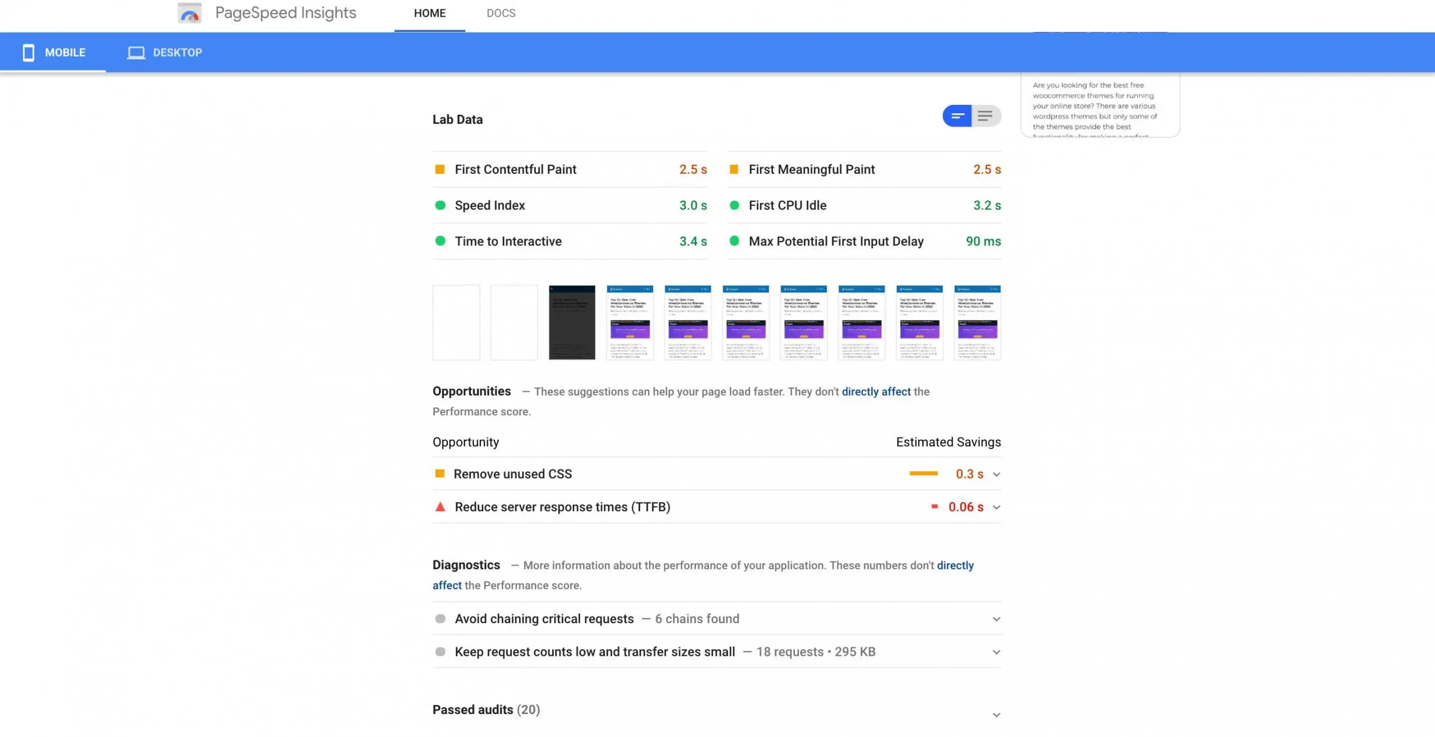Click orange square beside First Contentful Paint

[x=440, y=169]
